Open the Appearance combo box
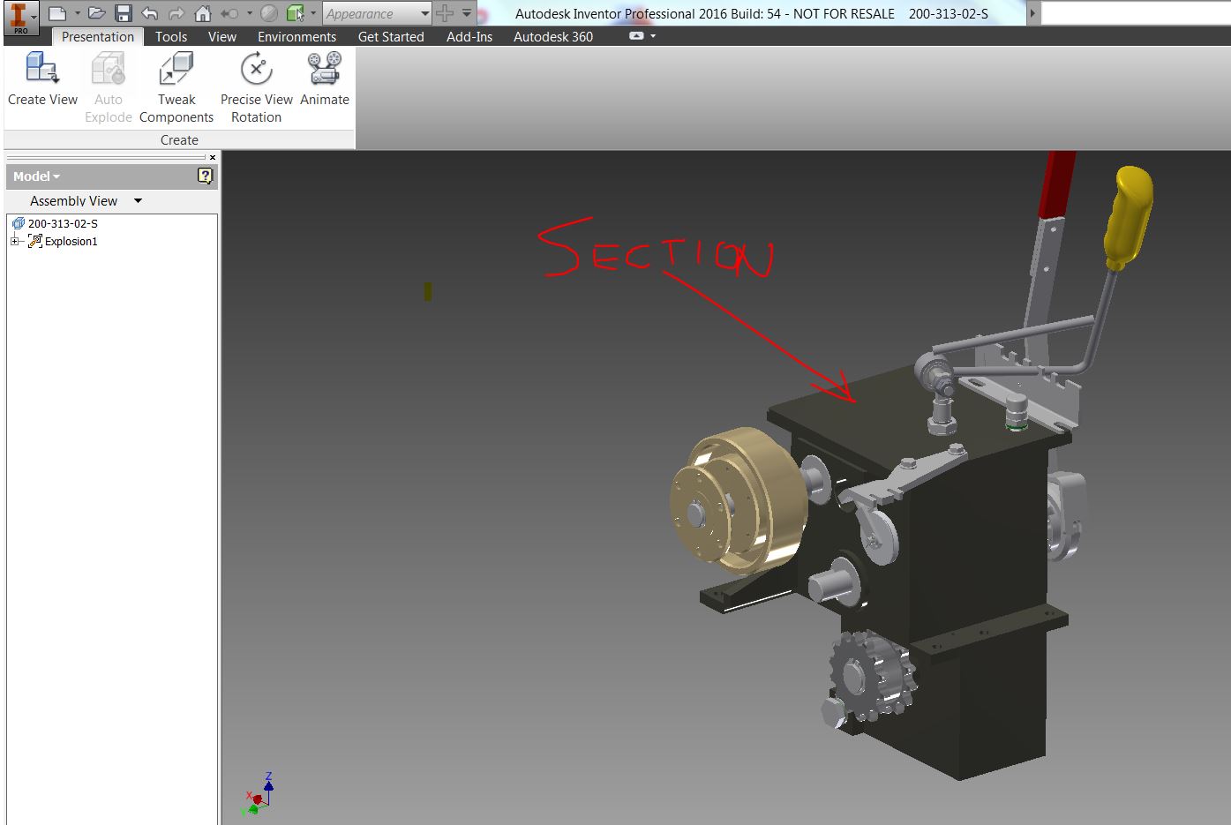This screenshot has height=825, width=1231. 377,13
